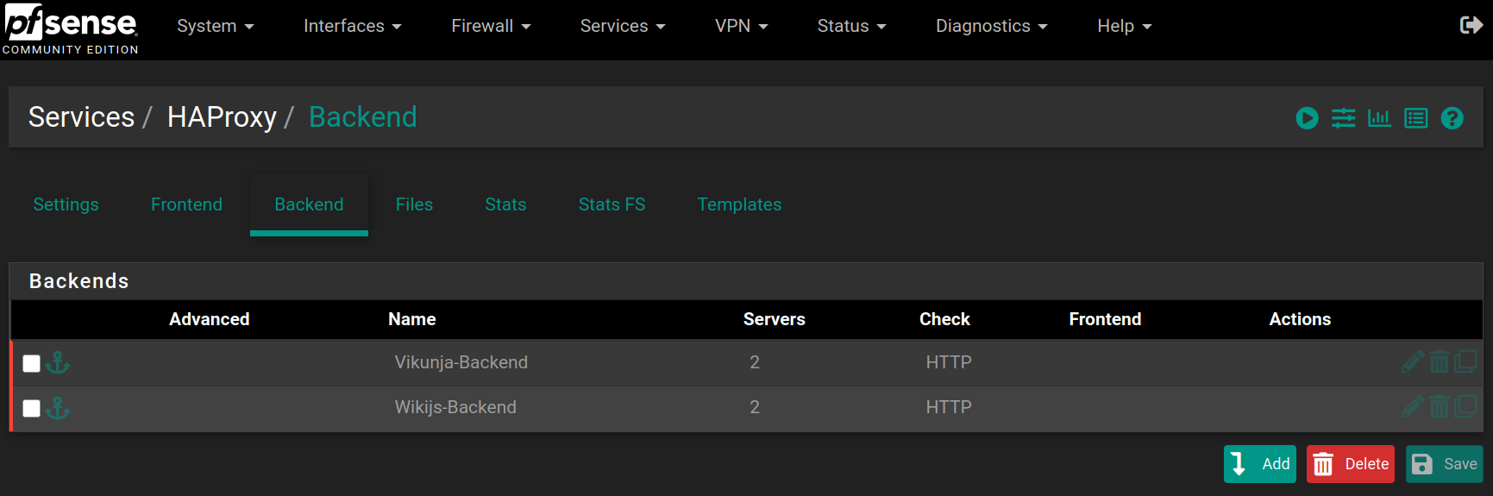Viewport: 1493px width, 496px height.
Task: Click the Advanced column header
Action: (209, 319)
